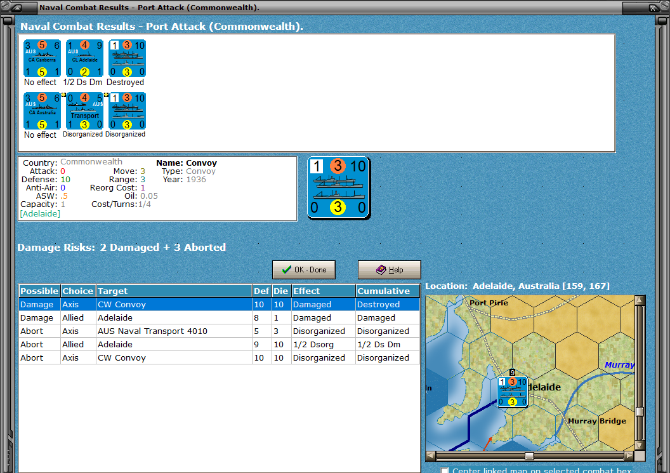
Task: Click the Def column header
Action: (261, 291)
